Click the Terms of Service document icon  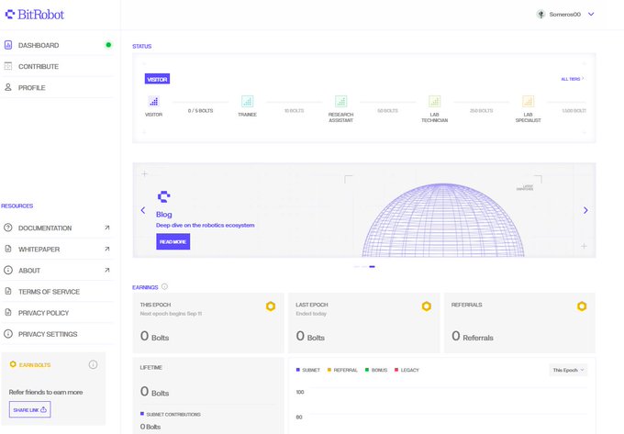click(x=8, y=291)
